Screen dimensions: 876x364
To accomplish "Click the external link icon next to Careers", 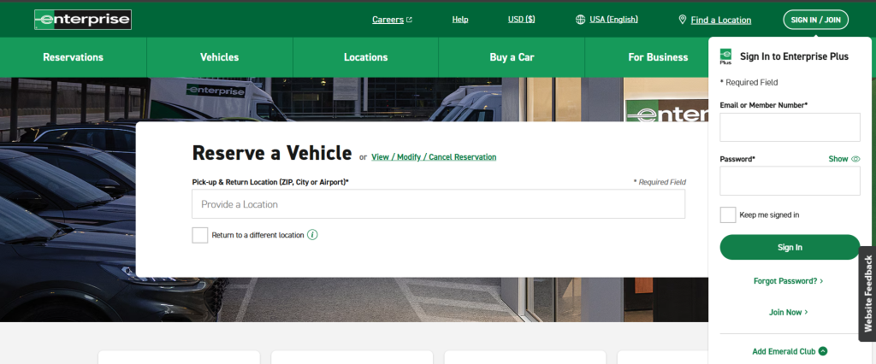I will [409, 20].
